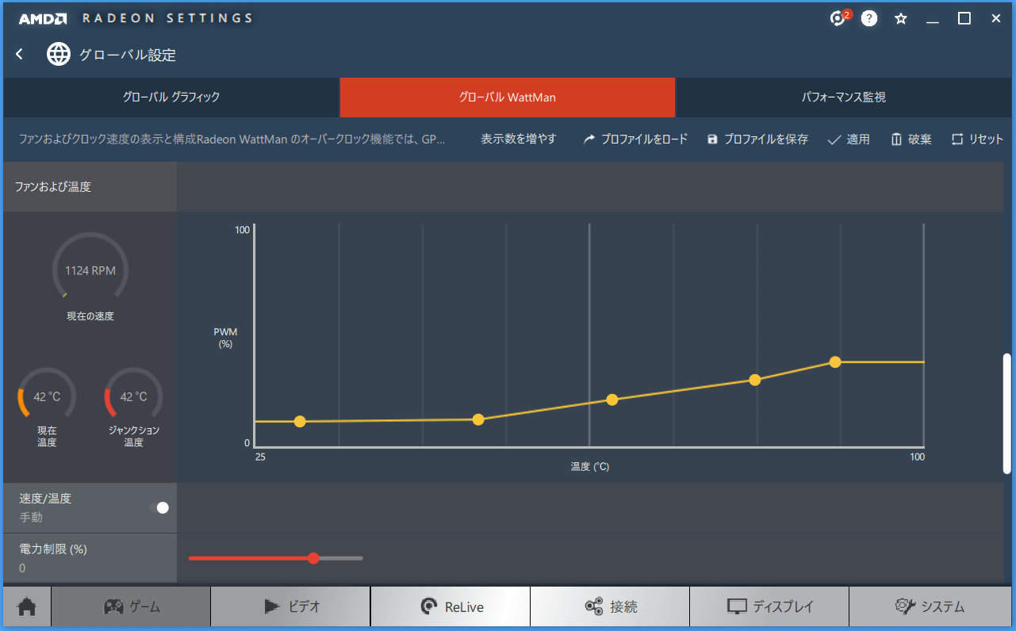Image resolution: width=1016 pixels, height=631 pixels.
Task: Click the ジャンクション温度 42°C gauge
Action: click(x=133, y=396)
